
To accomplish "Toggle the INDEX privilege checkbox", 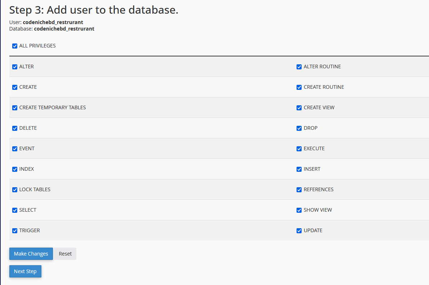I will coord(15,169).
